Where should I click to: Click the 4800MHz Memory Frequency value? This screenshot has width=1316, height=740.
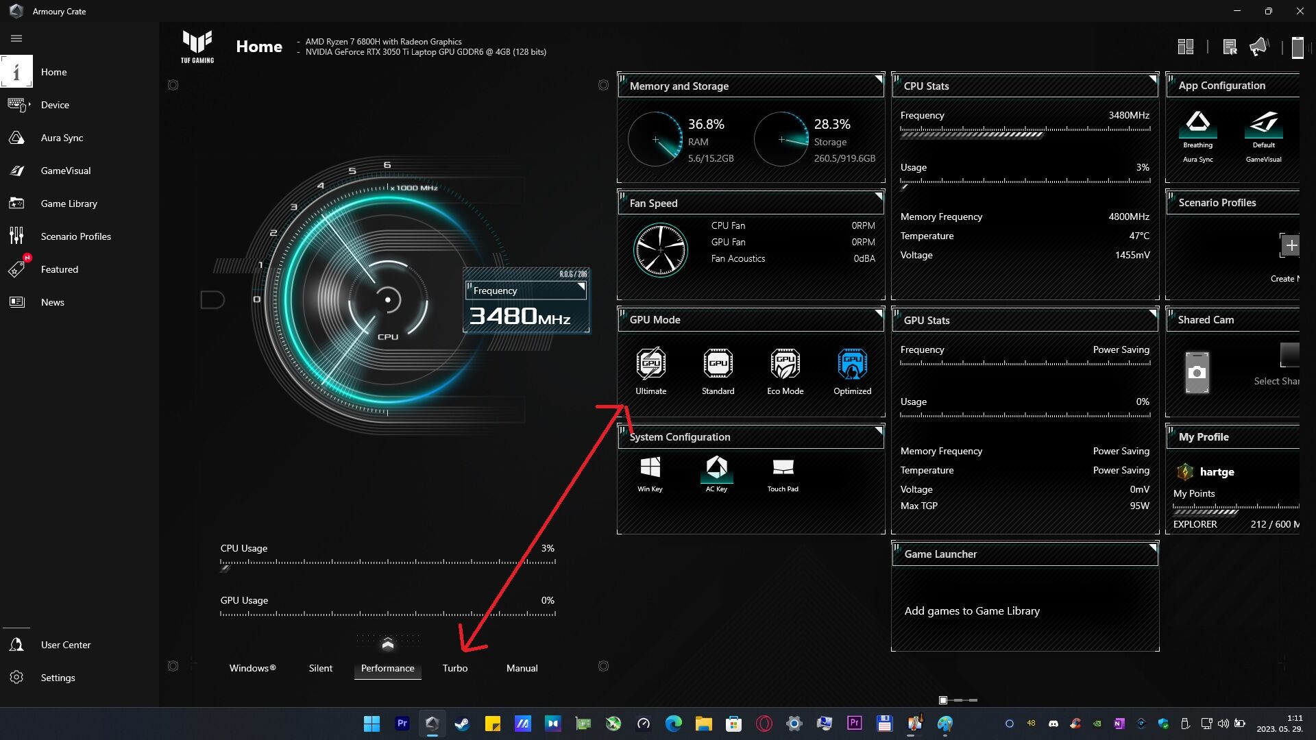click(1128, 217)
